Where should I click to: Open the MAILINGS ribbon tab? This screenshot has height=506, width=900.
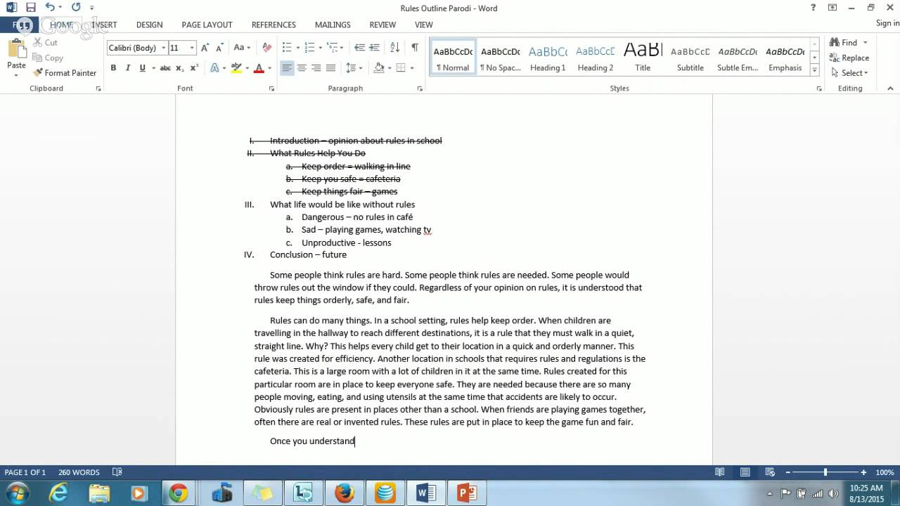point(333,25)
